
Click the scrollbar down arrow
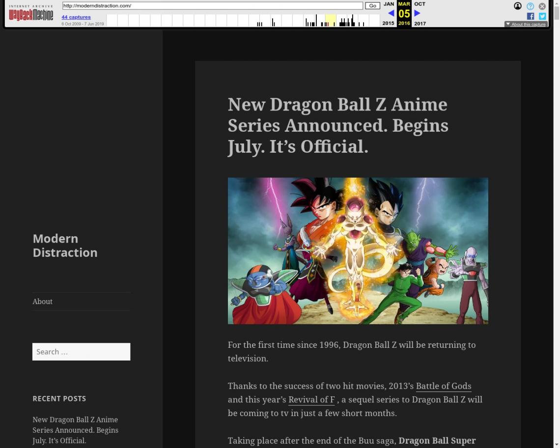[557, 445]
